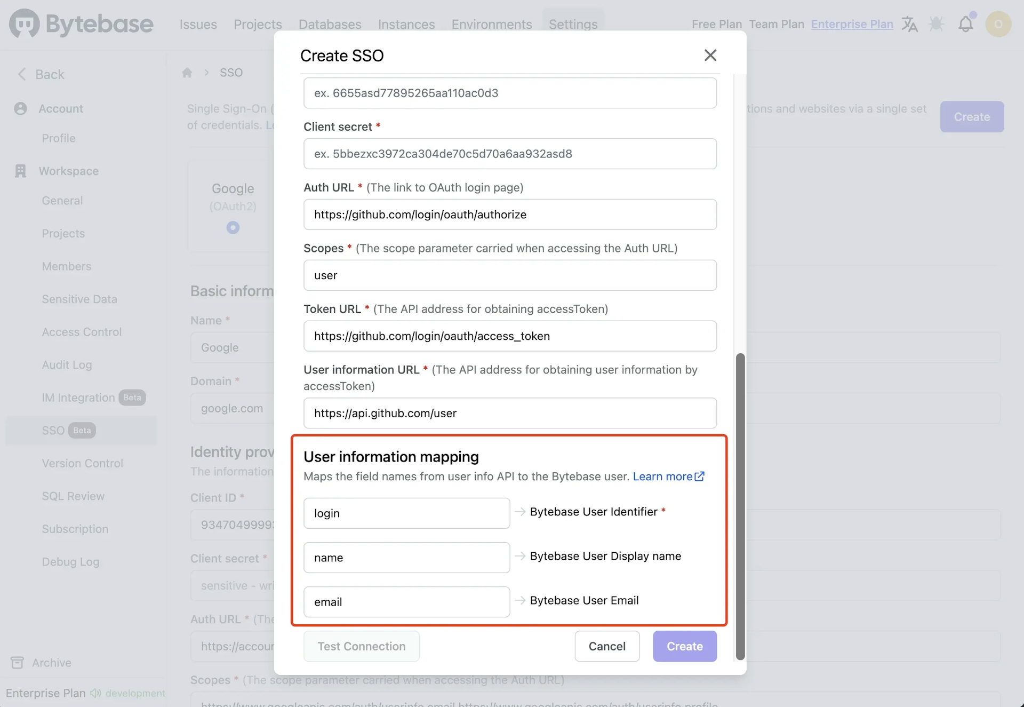Select the Google OAuth2 radio button
This screenshot has width=1024, height=707.
tap(233, 228)
